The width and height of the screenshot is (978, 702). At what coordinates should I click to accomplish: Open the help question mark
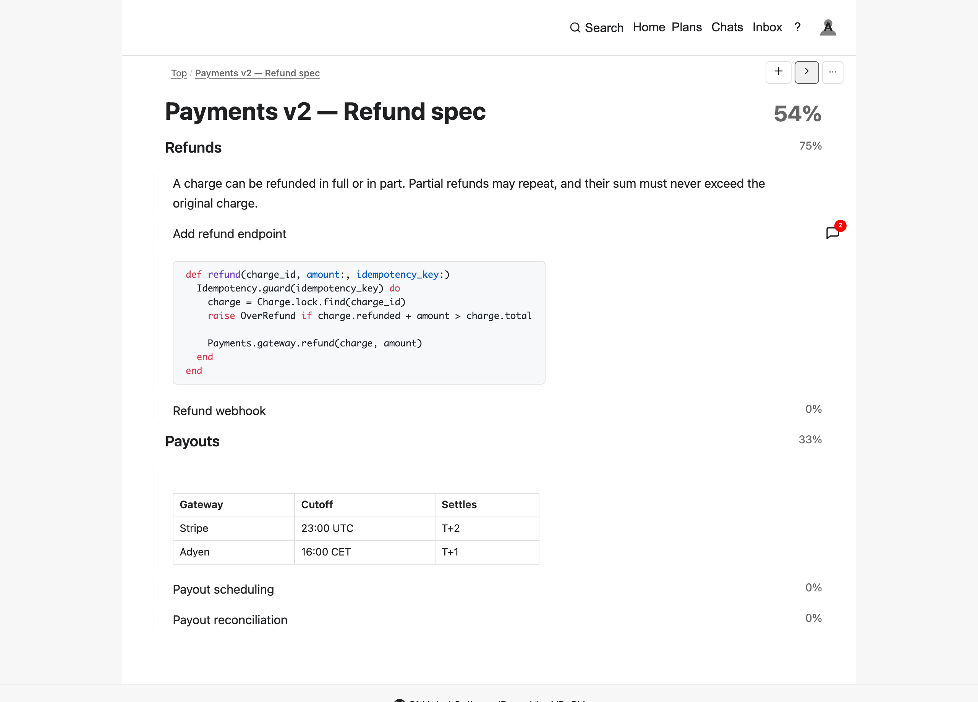pyautogui.click(x=797, y=27)
